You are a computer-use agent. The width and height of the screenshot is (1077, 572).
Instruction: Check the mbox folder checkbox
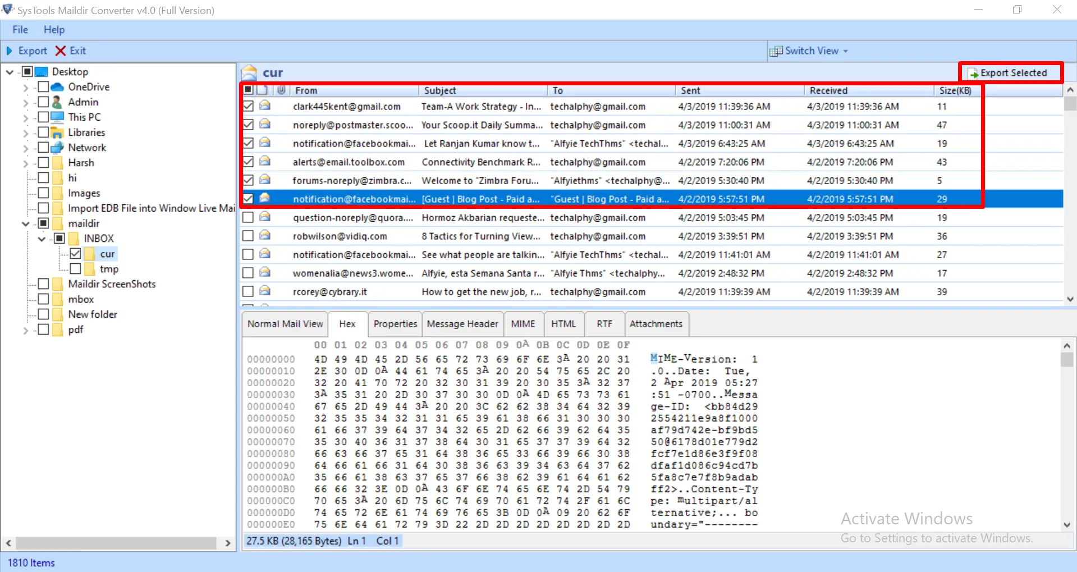(x=43, y=299)
